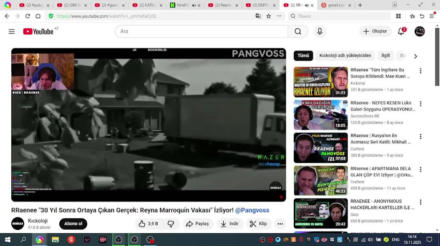Open the Kıckoloji channel avatar
The image size is (440, 246).
tap(18, 224)
